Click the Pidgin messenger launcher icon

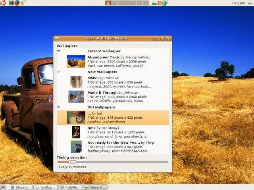pos(22,3)
